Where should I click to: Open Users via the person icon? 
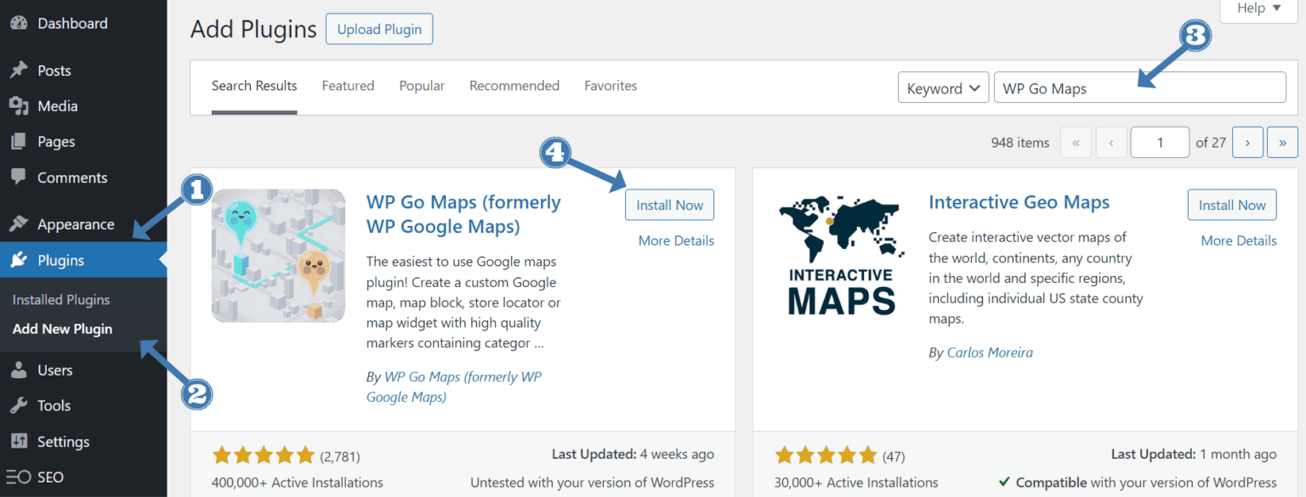pyautogui.click(x=19, y=370)
